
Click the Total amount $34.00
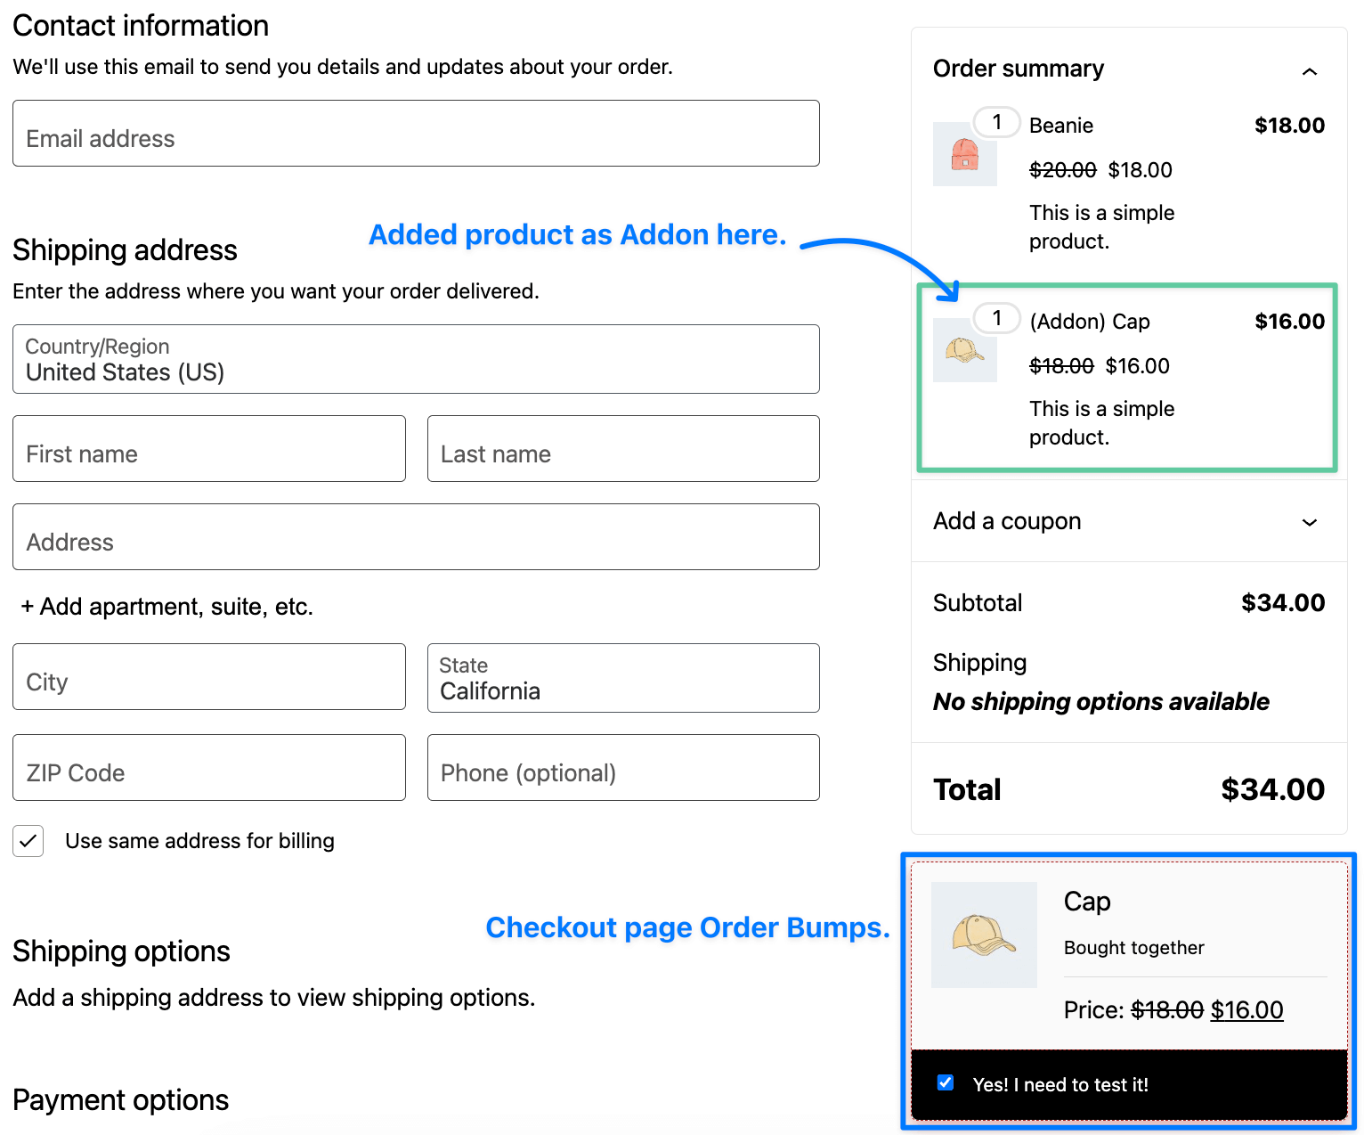[1272, 789]
